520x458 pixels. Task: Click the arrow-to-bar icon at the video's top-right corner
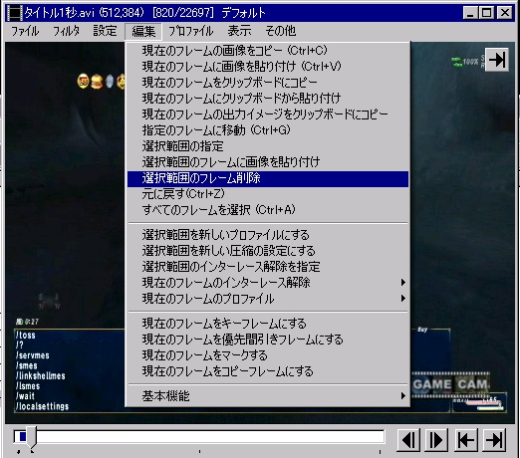pyautogui.click(x=497, y=60)
